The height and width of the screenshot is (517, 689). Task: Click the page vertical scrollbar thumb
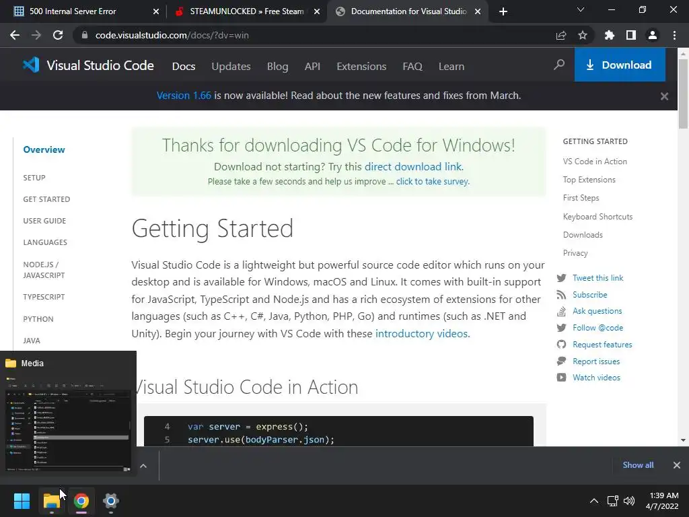[683, 93]
